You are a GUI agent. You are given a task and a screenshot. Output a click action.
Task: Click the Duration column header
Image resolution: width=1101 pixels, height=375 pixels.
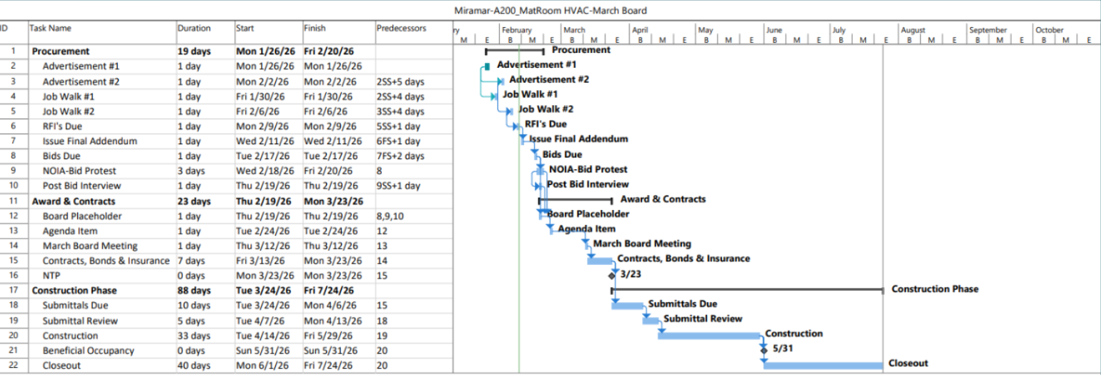194,29
